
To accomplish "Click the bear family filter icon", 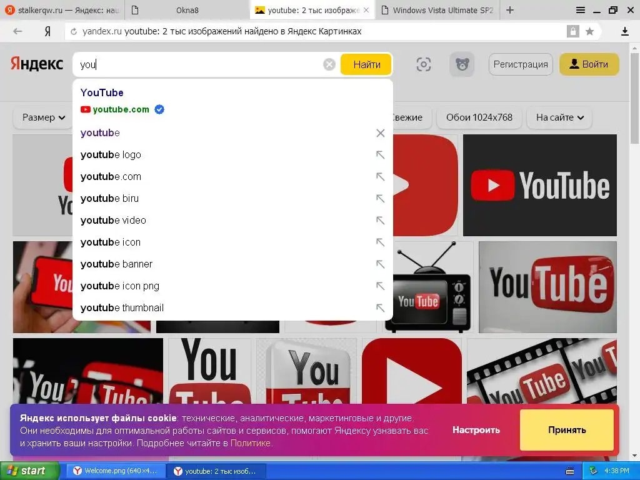I will coord(462,64).
